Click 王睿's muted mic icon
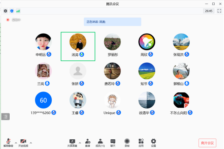 coord(82,113)
